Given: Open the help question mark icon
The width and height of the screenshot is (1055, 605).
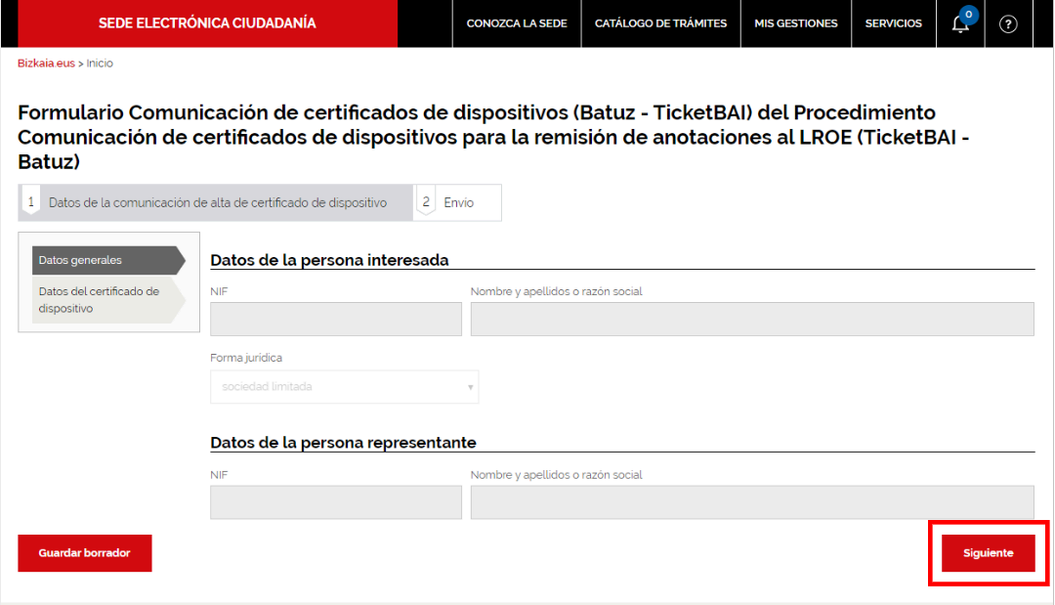Looking at the screenshot, I should pyautogui.click(x=1007, y=24).
